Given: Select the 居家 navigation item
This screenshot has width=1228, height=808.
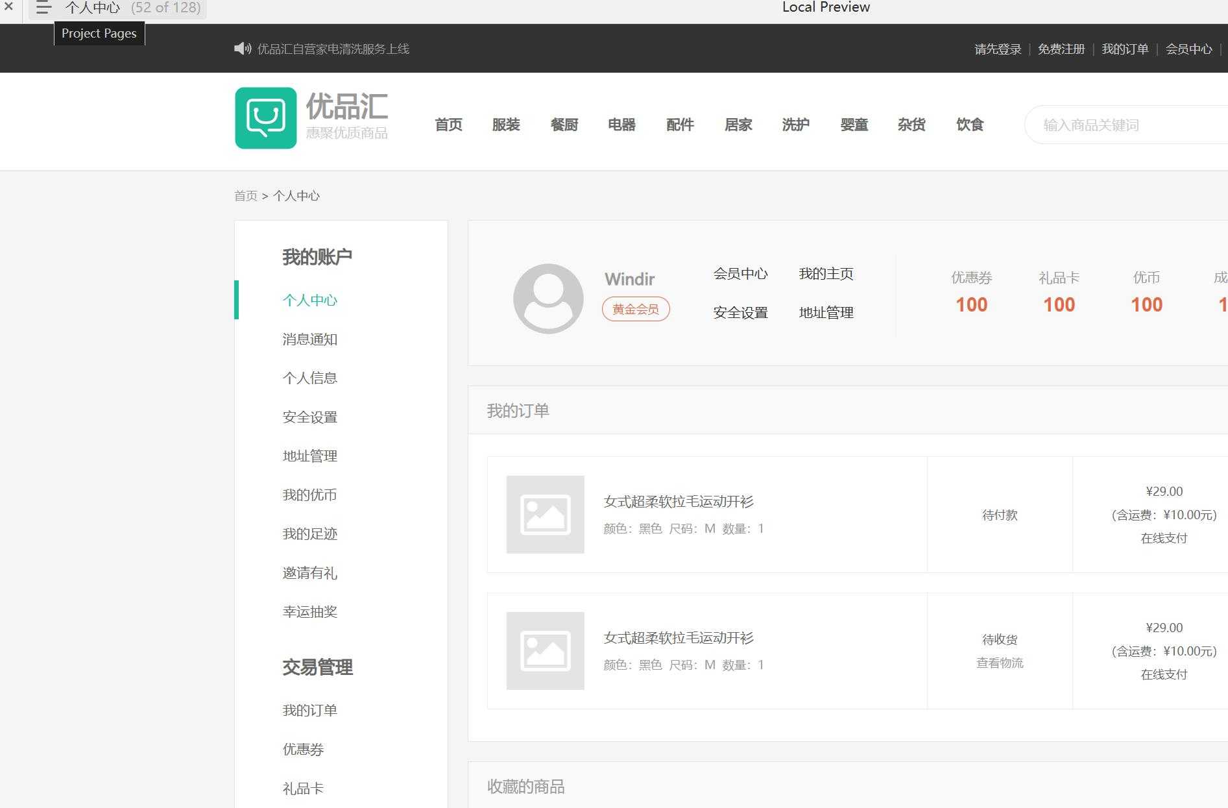Looking at the screenshot, I should coord(738,125).
